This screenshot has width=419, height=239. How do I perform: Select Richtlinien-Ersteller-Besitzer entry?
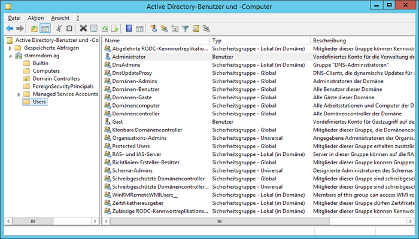point(145,162)
